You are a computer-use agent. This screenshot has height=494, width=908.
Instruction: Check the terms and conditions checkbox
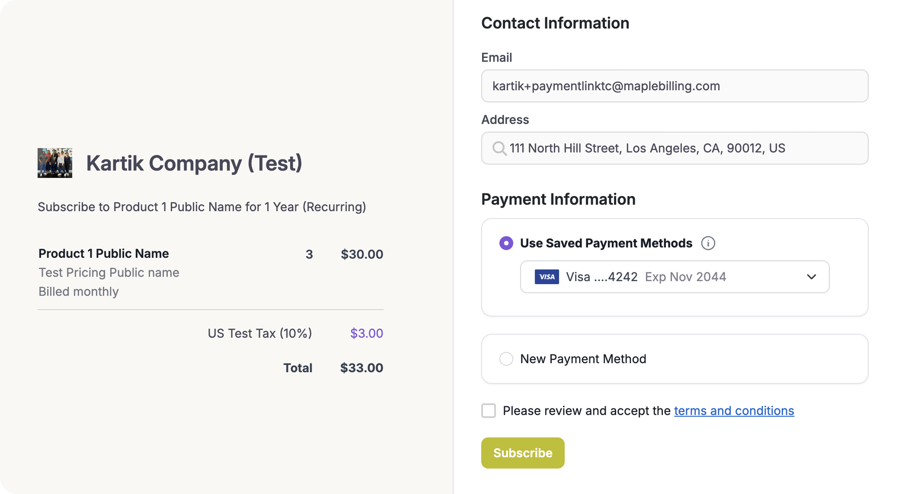pos(489,411)
